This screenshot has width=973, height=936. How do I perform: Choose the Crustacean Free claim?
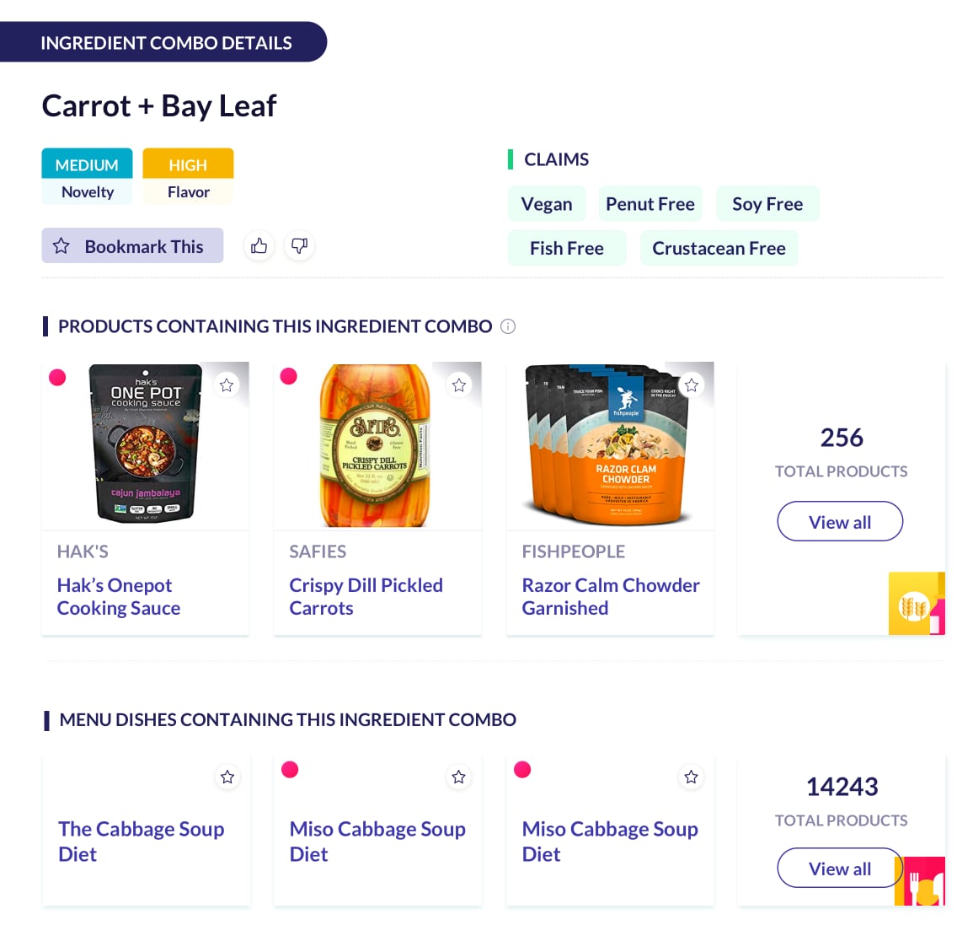(719, 249)
